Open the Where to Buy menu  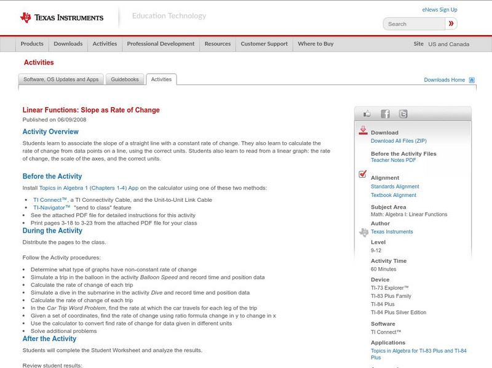(x=315, y=44)
